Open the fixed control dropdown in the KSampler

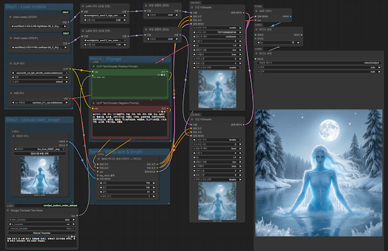click(217, 149)
